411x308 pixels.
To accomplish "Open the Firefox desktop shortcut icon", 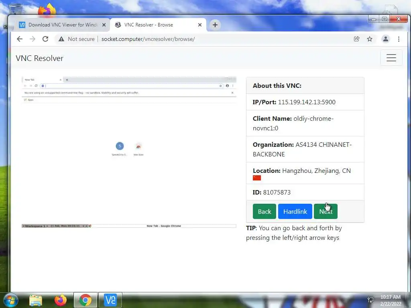I will coord(47,10).
